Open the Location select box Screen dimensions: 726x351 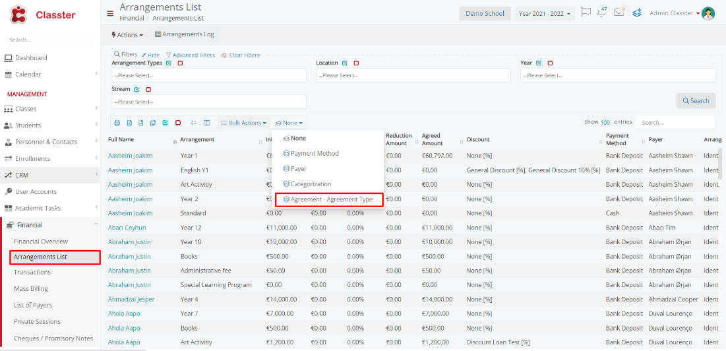point(413,75)
